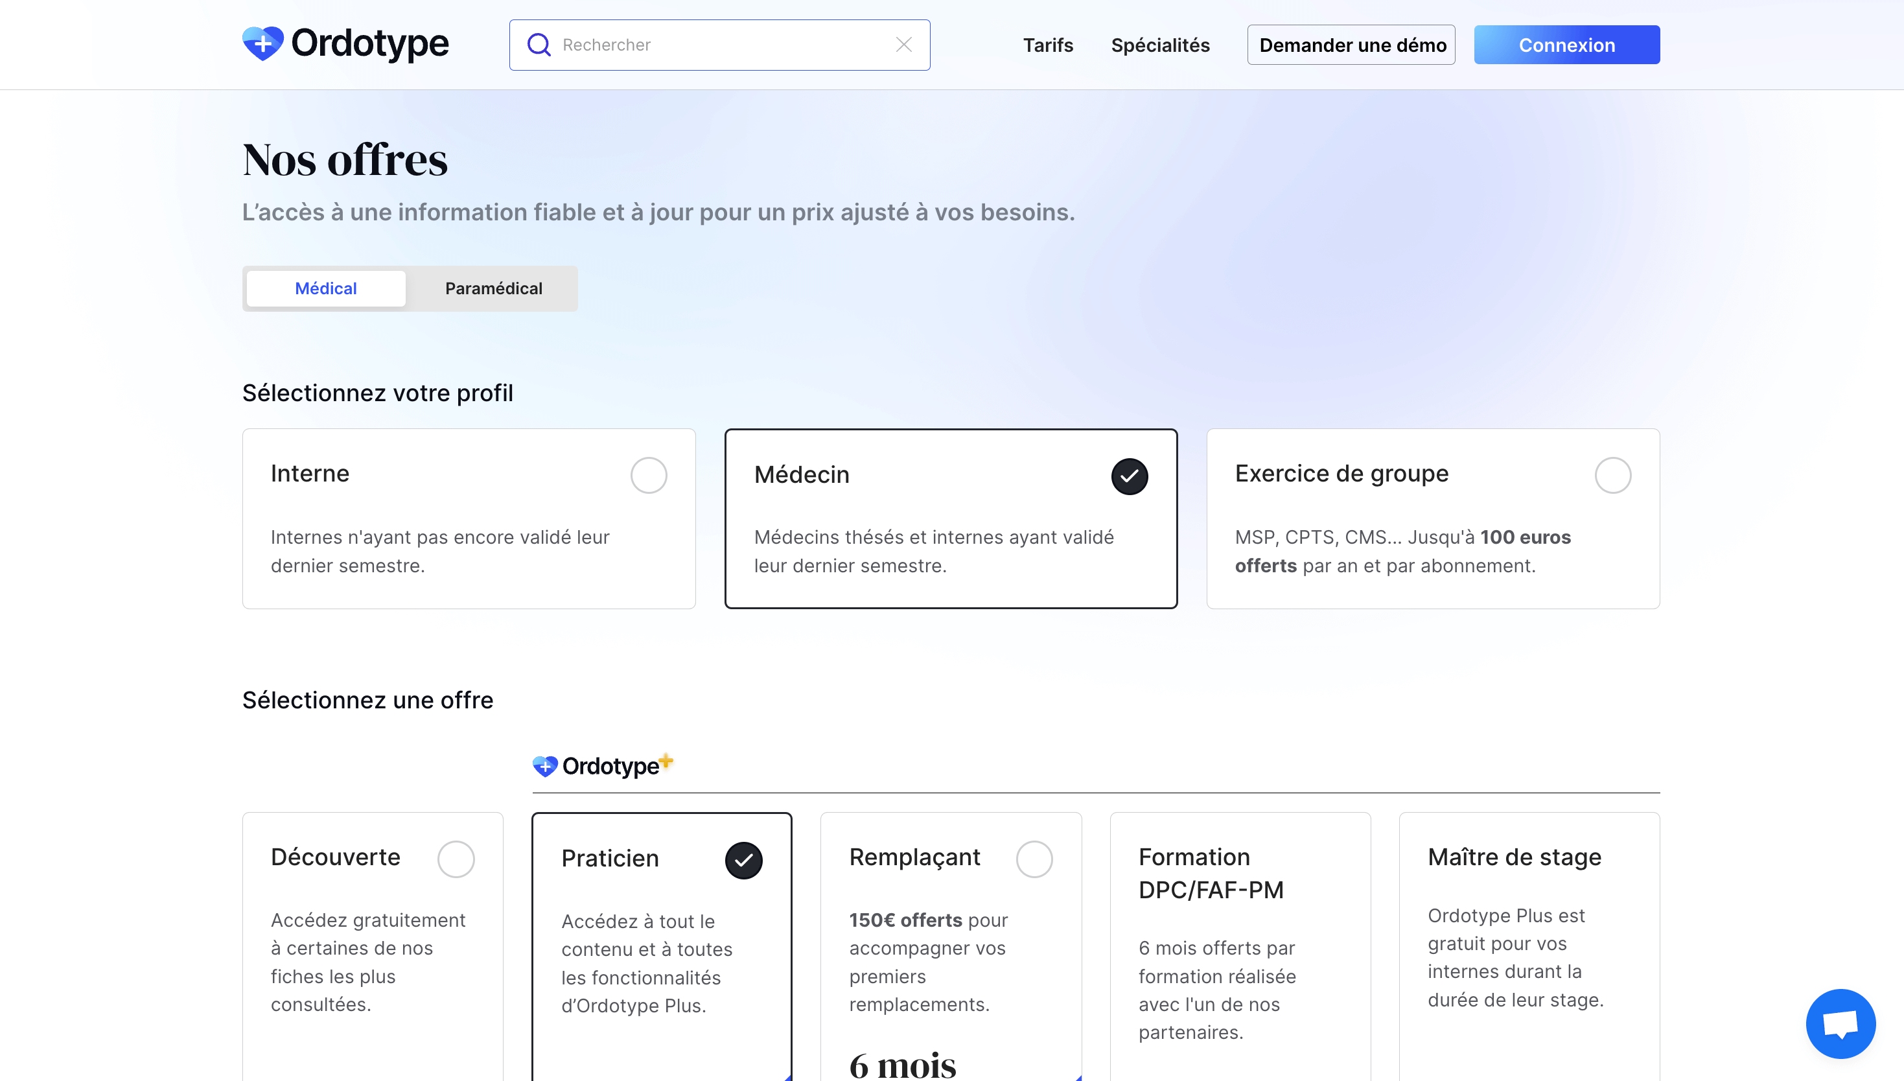Click the Ordotype heart logo in the header
The height and width of the screenshot is (1081, 1904).
tap(262, 44)
